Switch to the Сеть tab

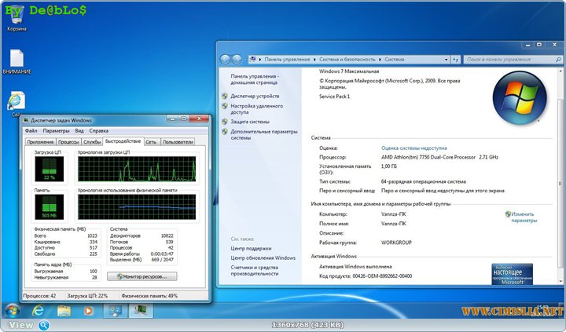[150, 142]
